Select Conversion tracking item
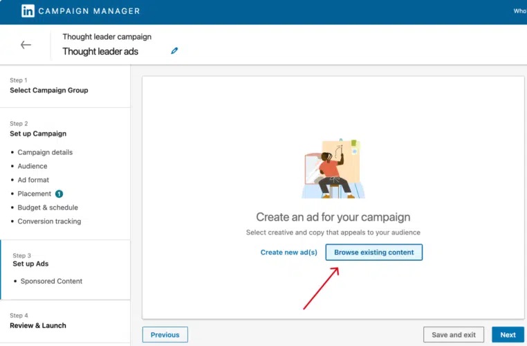This screenshot has height=346, width=527. coord(49,221)
